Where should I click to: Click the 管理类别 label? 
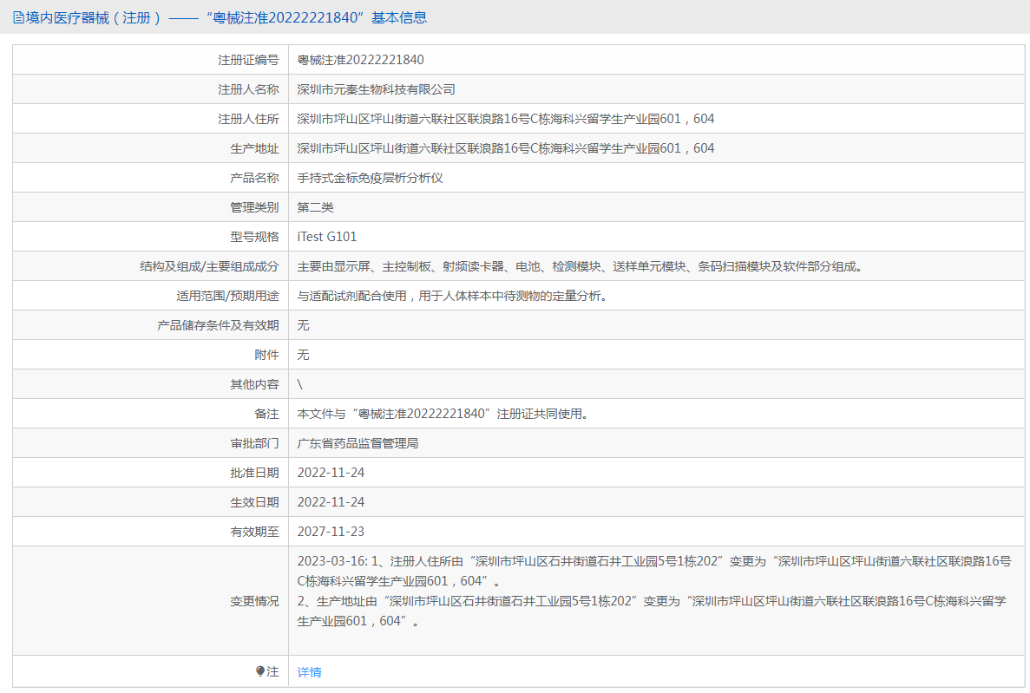click(x=254, y=207)
